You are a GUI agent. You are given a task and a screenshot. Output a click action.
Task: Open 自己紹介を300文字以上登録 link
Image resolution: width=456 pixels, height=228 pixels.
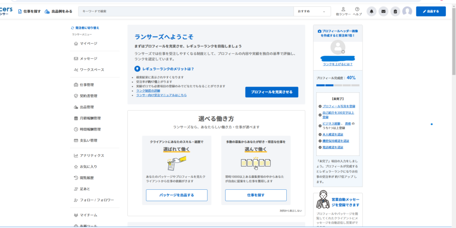(x=338, y=115)
